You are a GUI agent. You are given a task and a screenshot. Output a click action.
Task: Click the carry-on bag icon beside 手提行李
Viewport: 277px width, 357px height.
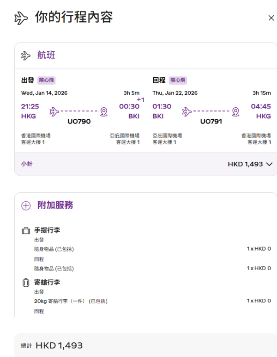pos(26,230)
